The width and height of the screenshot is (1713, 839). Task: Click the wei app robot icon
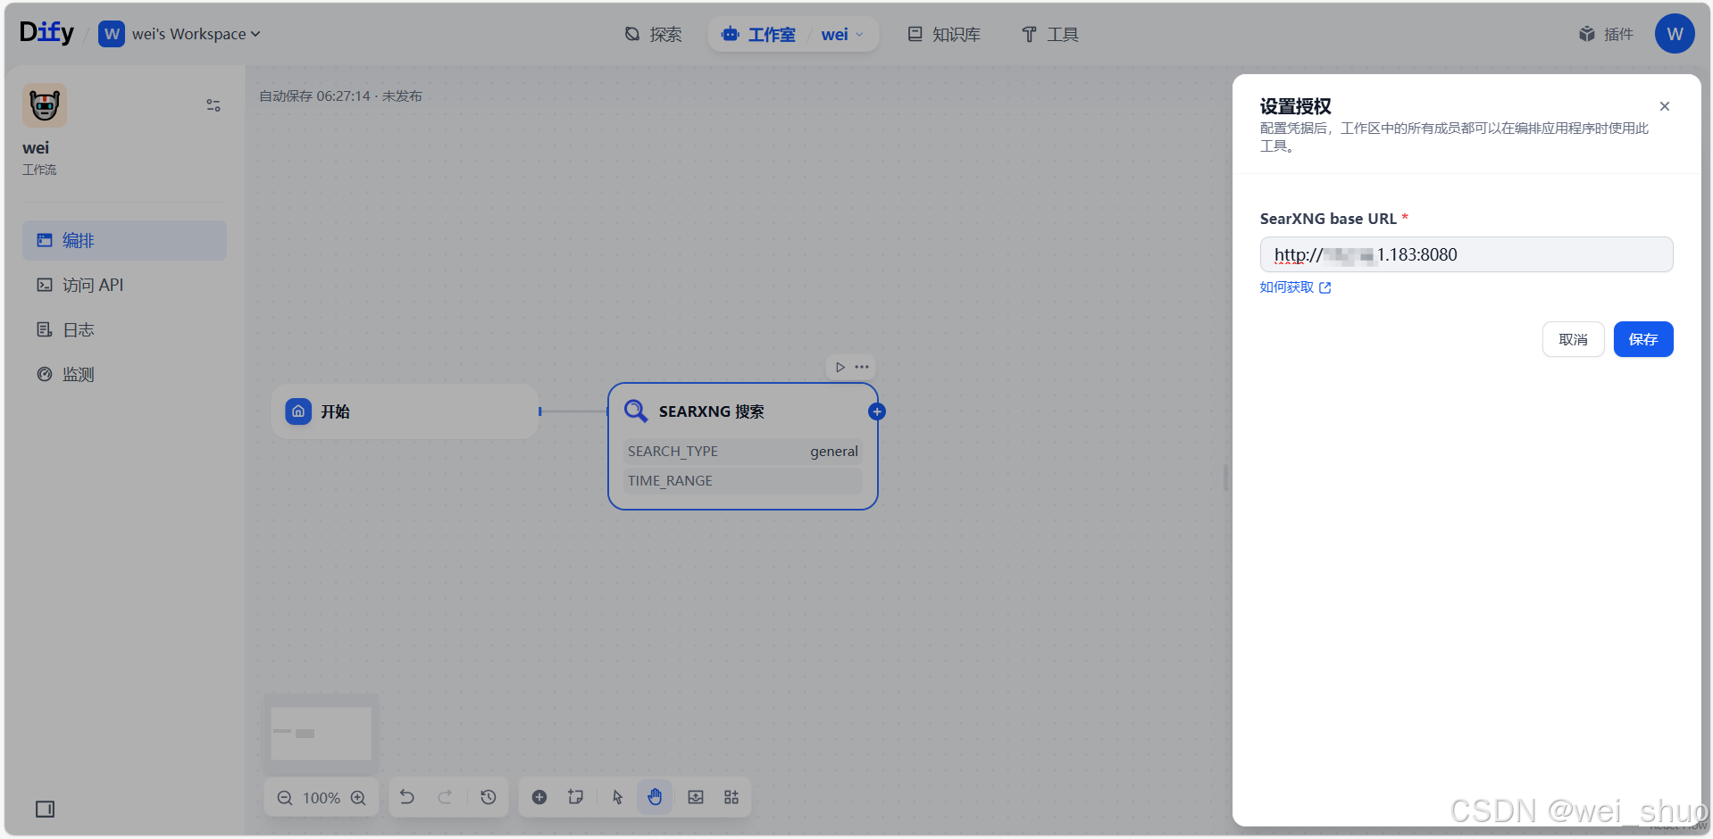(45, 105)
